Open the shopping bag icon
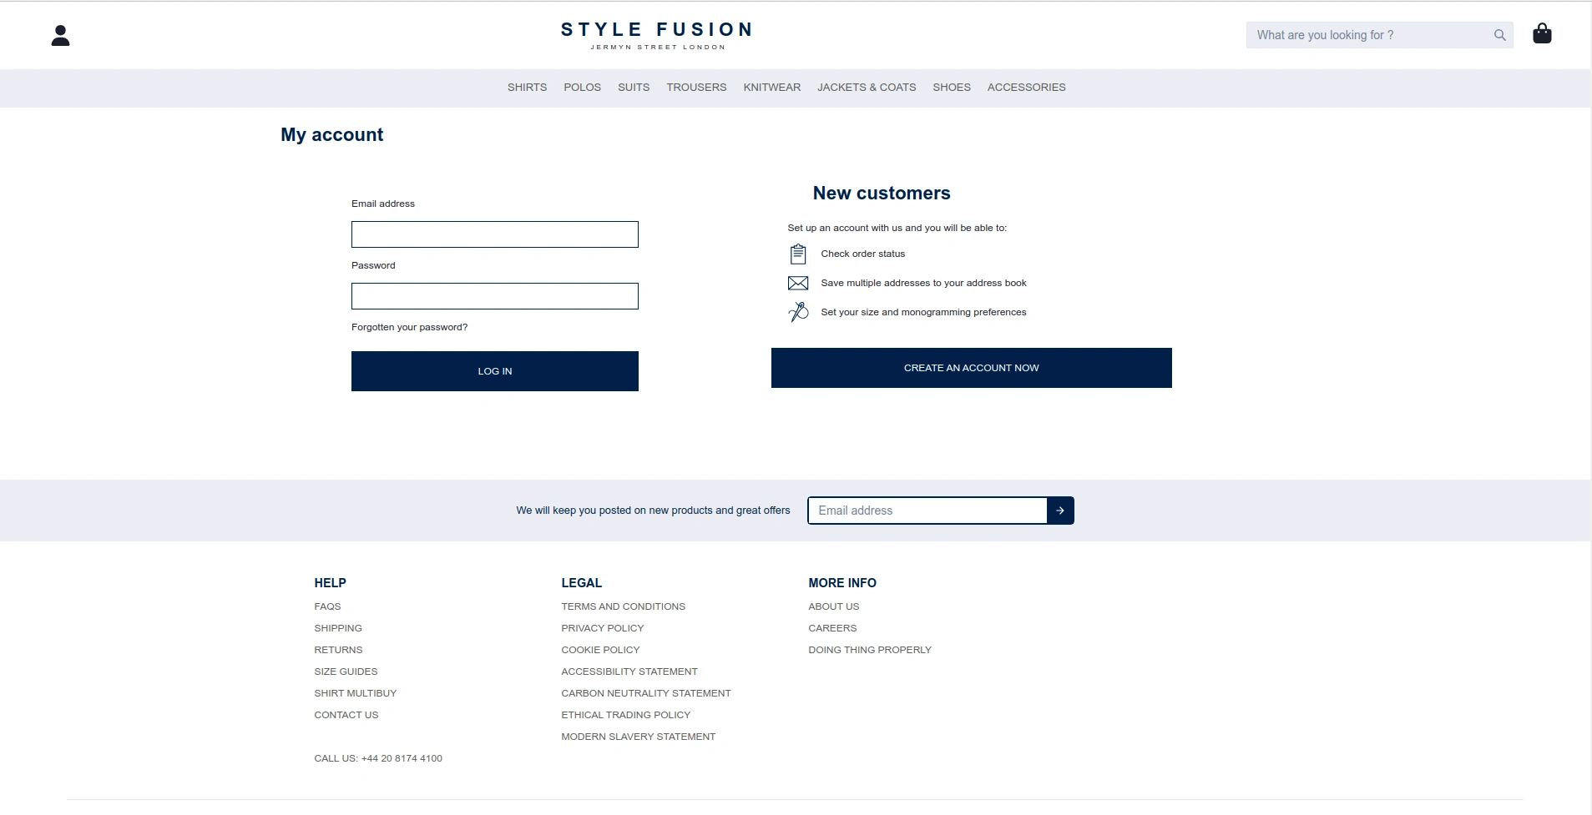Viewport: 1592px width, 815px height. point(1542,33)
